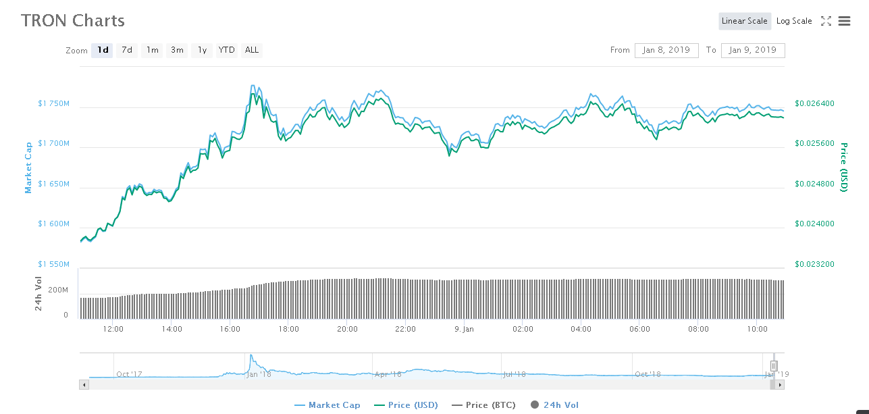Toggle the 24h Vol series legend

point(554,405)
